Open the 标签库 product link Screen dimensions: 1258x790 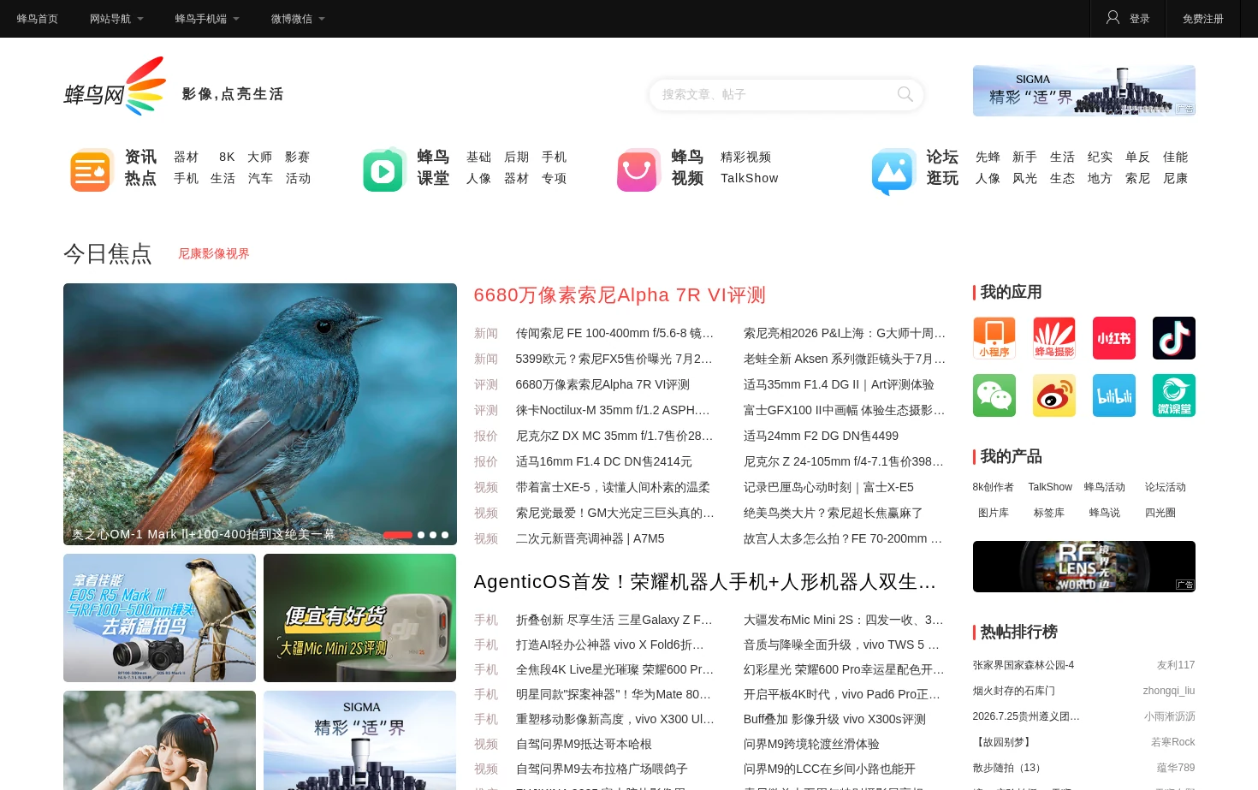click(1048, 513)
